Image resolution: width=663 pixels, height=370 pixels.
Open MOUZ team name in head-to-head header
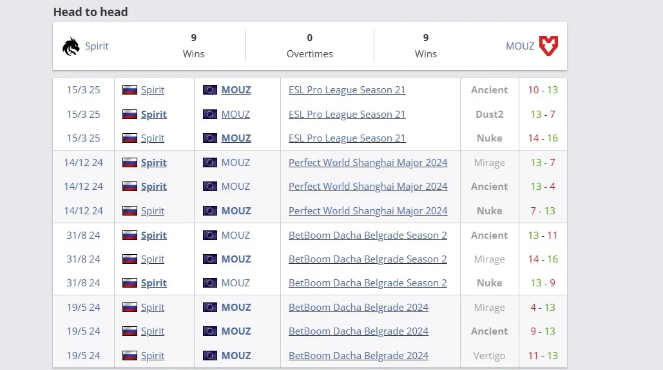pyautogui.click(x=520, y=46)
